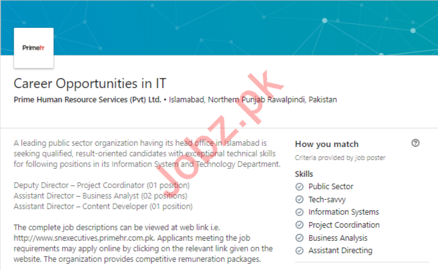The width and height of the screenshot is (438, 270).
Task: Click the Information Systems checkmark icon
Action: point(300,212)
